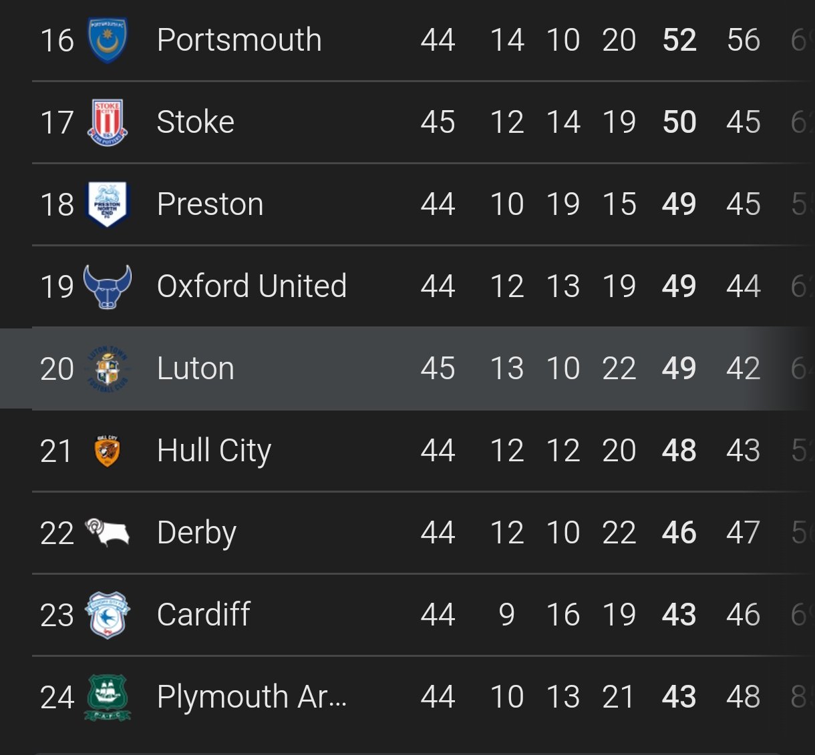Click the Hull City tiger crest

point(107,451)
